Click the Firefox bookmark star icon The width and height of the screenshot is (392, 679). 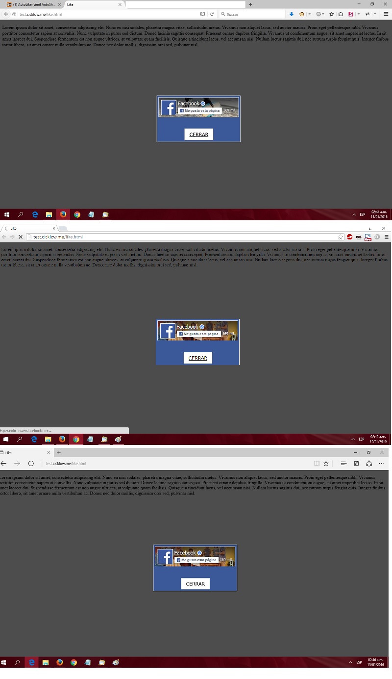[332, 14]
